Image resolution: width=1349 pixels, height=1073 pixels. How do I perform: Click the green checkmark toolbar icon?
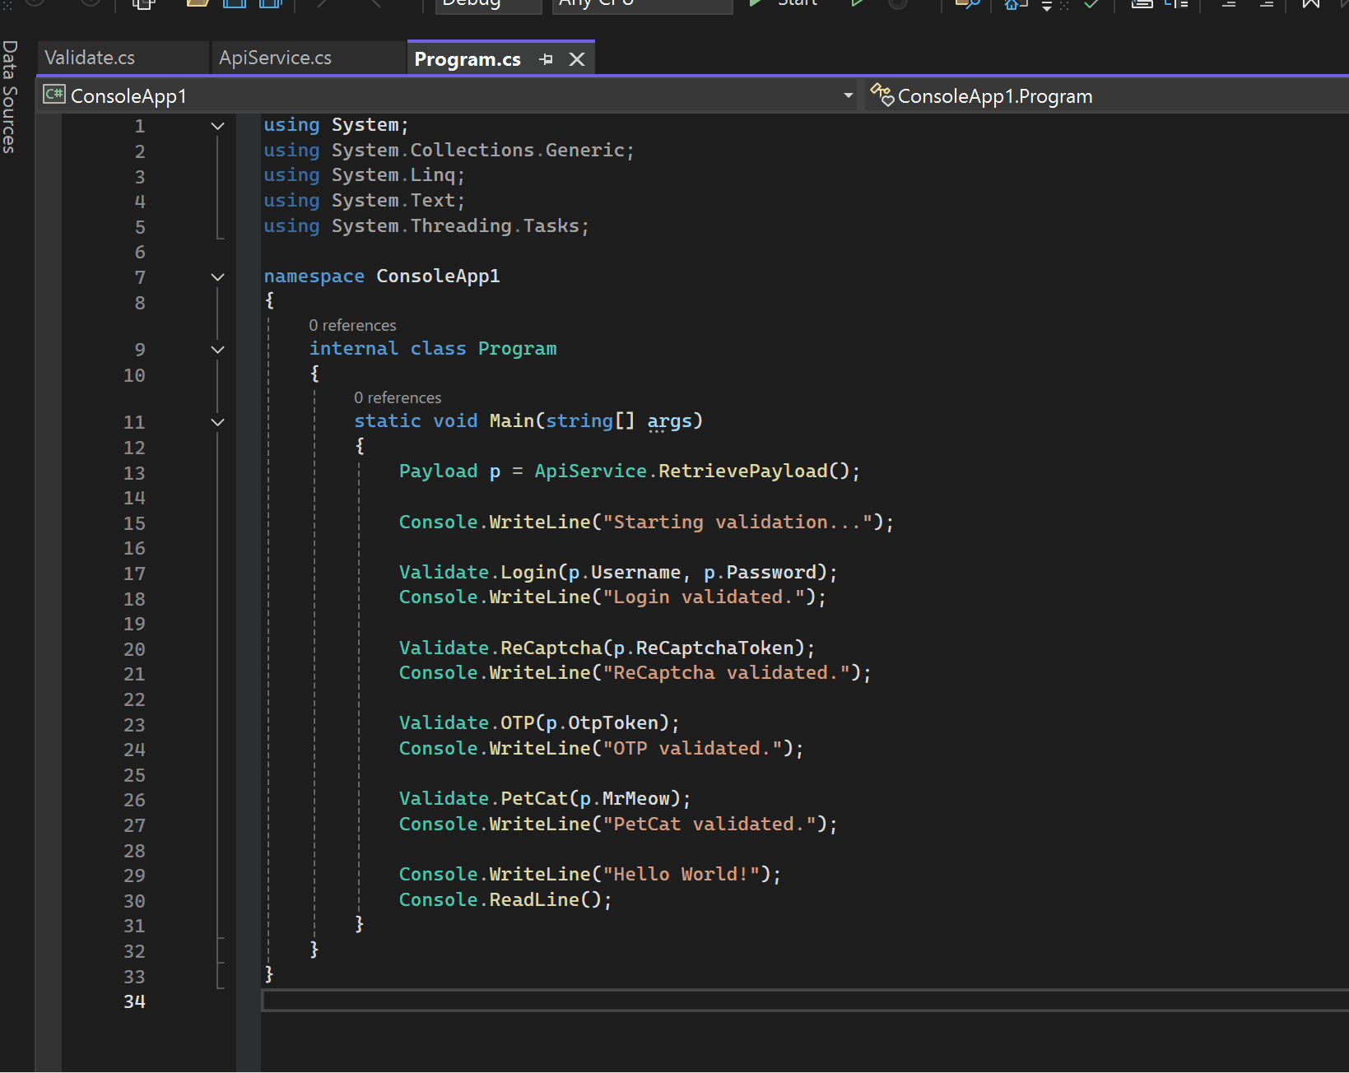[1091, 3]
